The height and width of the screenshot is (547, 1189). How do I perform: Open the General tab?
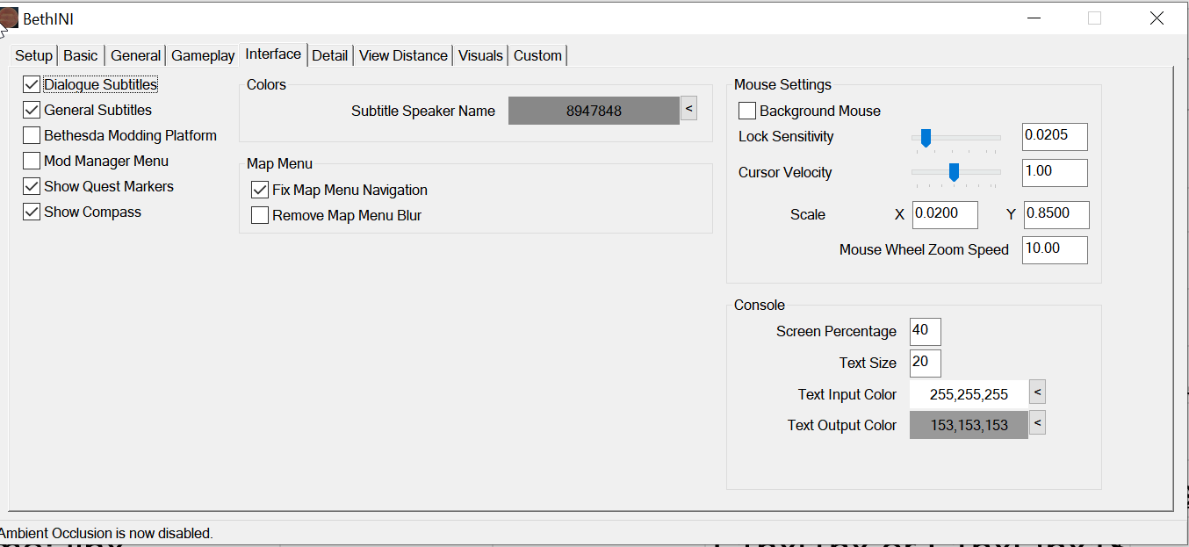click(x=135, y=56)
